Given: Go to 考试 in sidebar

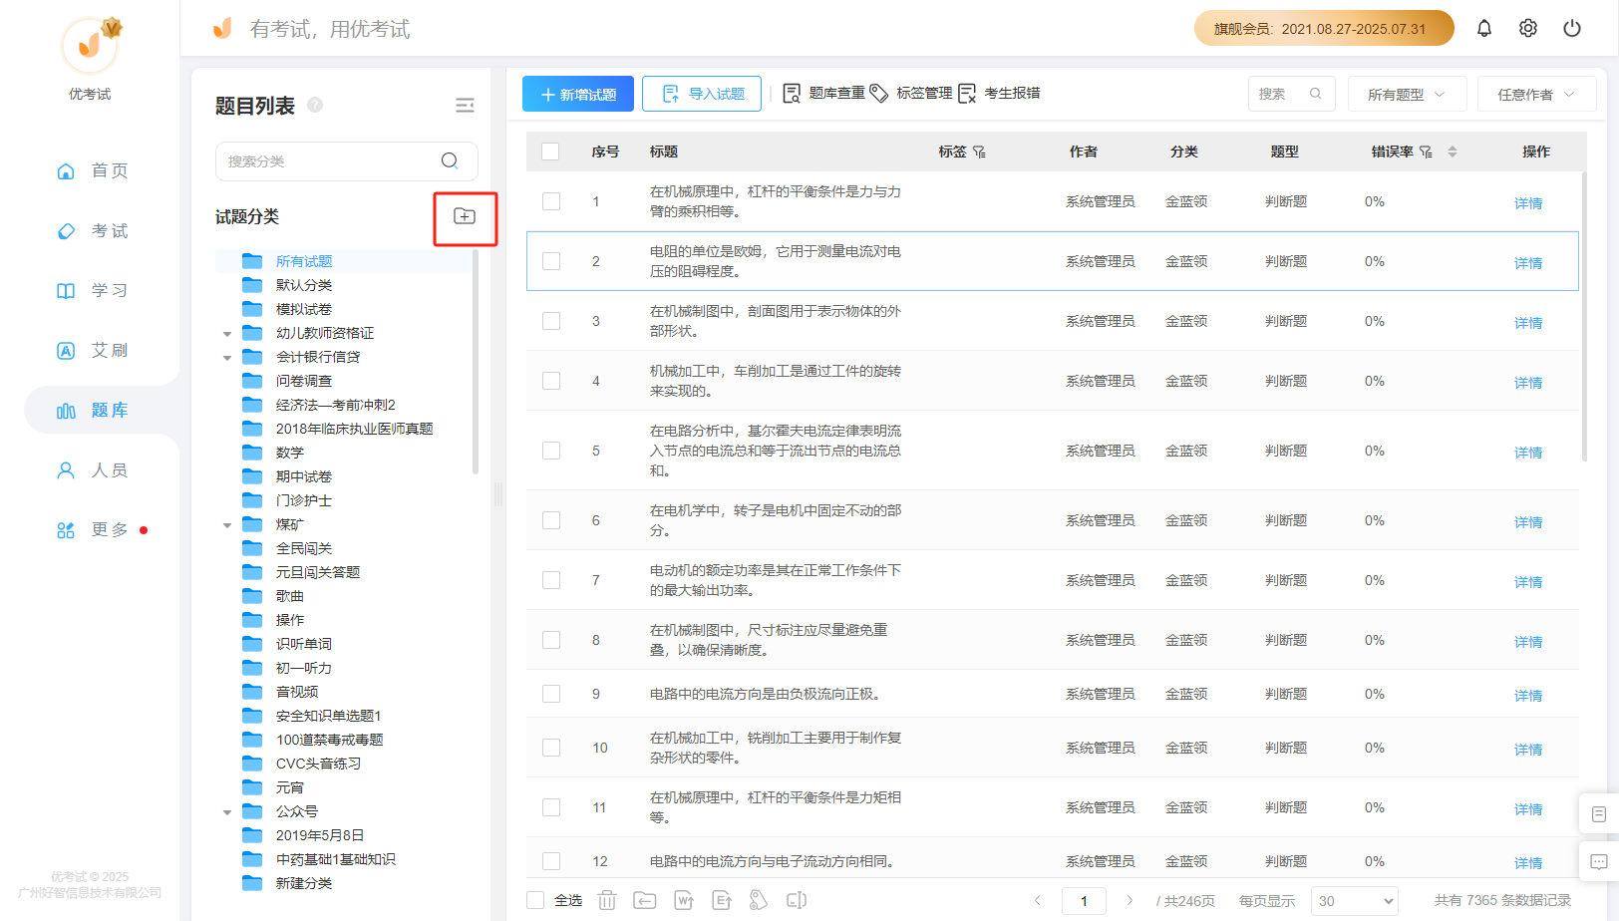Looking at the screenshot, I should coord(92,230).
